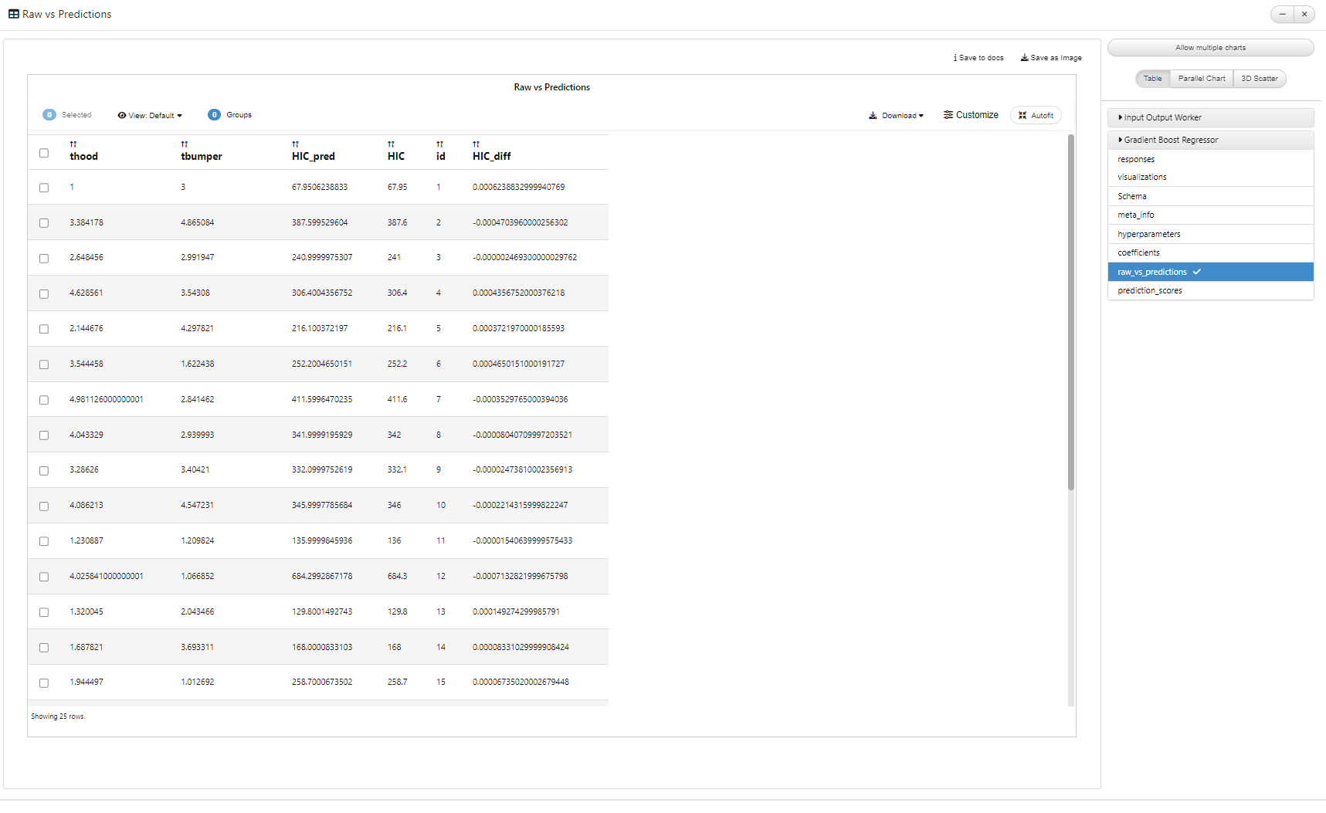
Task: Open the Download dropdown menu
Action: [896, 116]
